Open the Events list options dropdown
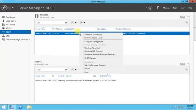 pos(74,70)
